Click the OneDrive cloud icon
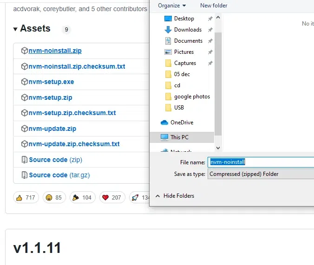The height and width of the screenshot is (265, 314). coord(164,123)
